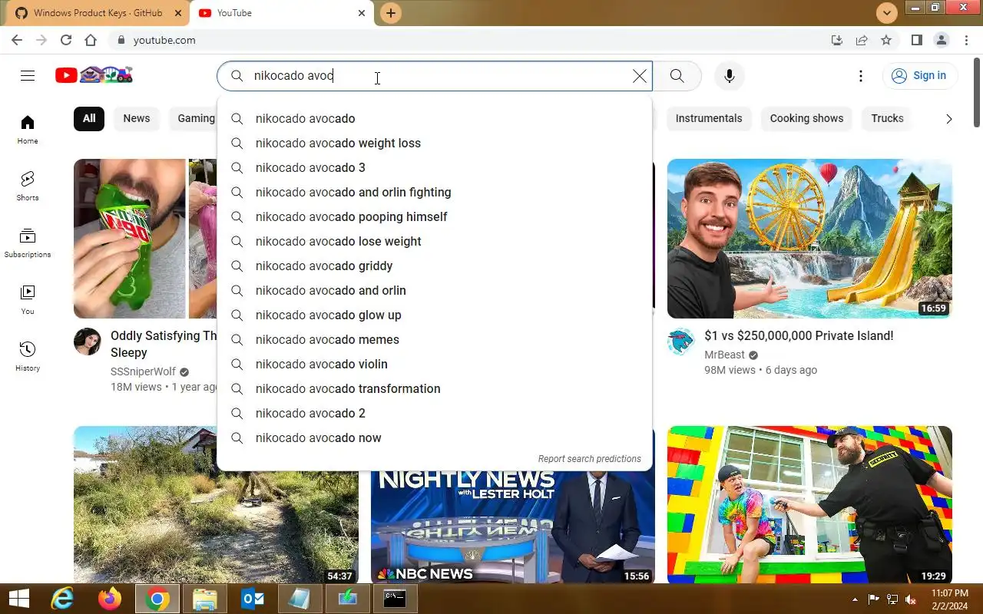Open MrBeast Private Island video thumbnail

point(809,239)
